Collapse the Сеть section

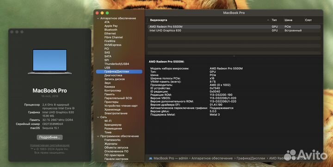[x=98, y=118]
